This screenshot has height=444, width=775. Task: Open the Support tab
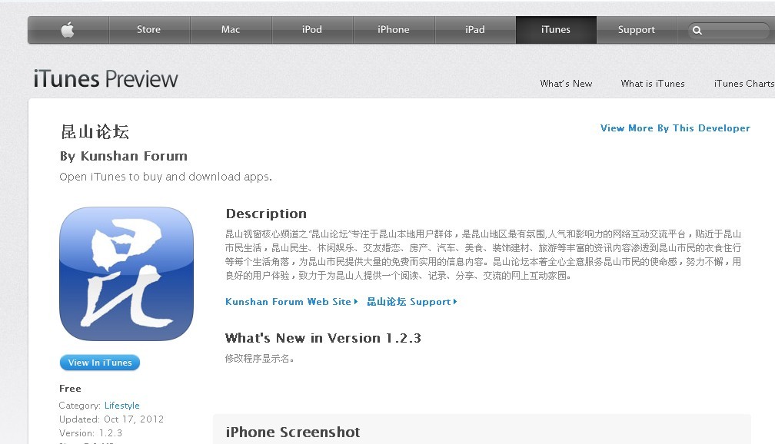click(637, 30)
